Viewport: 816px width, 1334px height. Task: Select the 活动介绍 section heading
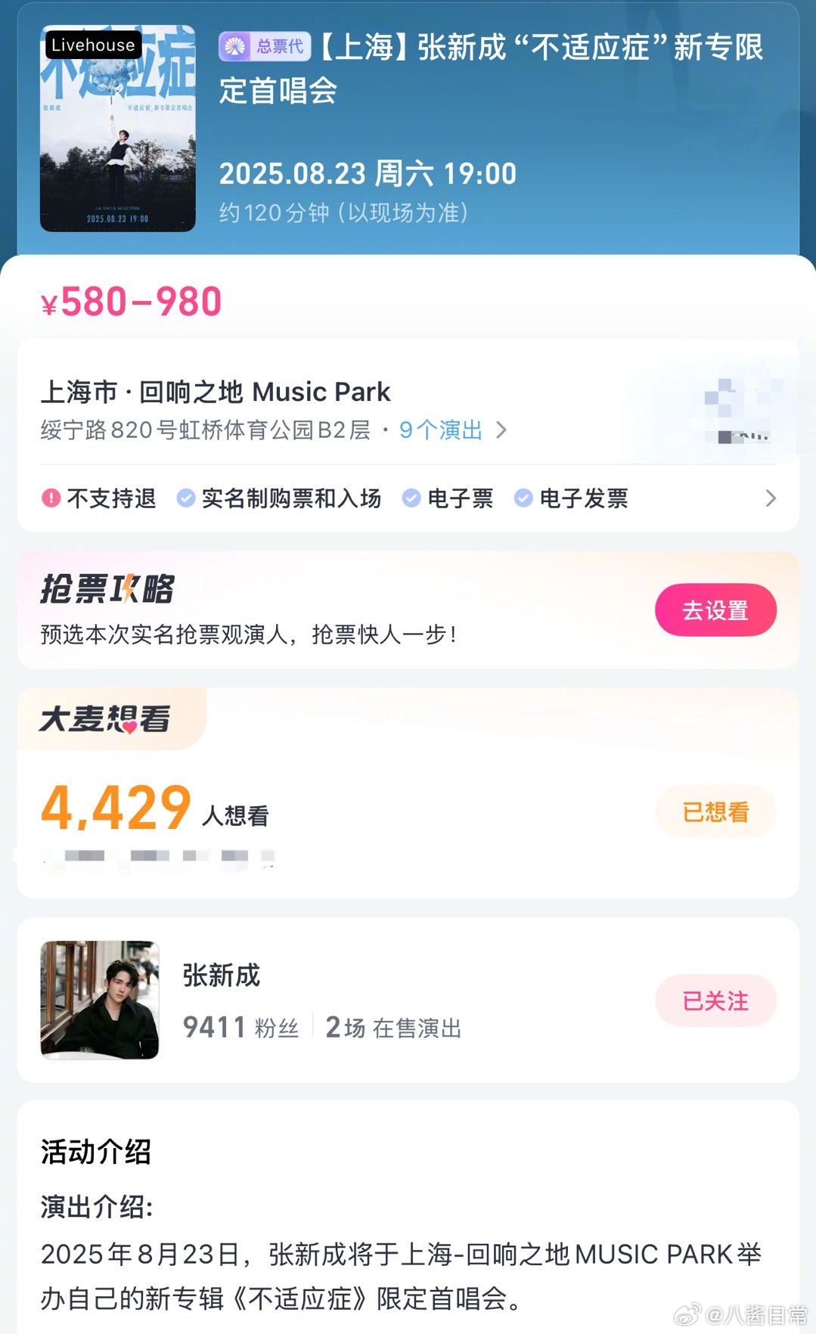[x=96, y=1152]
